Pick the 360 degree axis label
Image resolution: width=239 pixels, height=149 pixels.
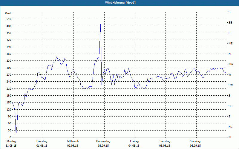click(9, 54)
